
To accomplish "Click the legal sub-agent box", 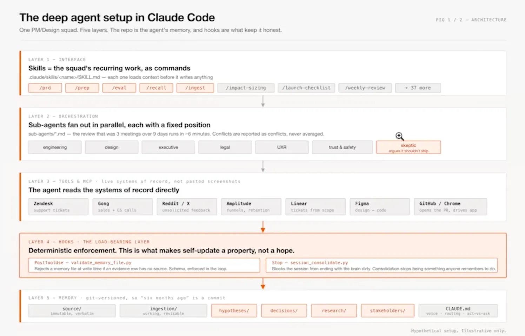I will pyautogui.click(x=225, y=147).
